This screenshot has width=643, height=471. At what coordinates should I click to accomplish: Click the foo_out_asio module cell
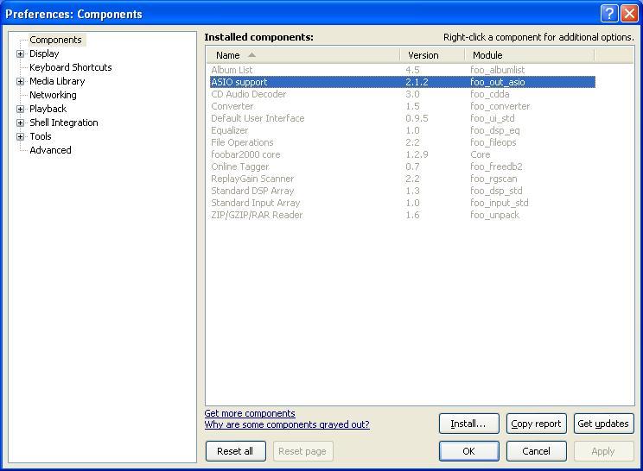tap(498, 82)
